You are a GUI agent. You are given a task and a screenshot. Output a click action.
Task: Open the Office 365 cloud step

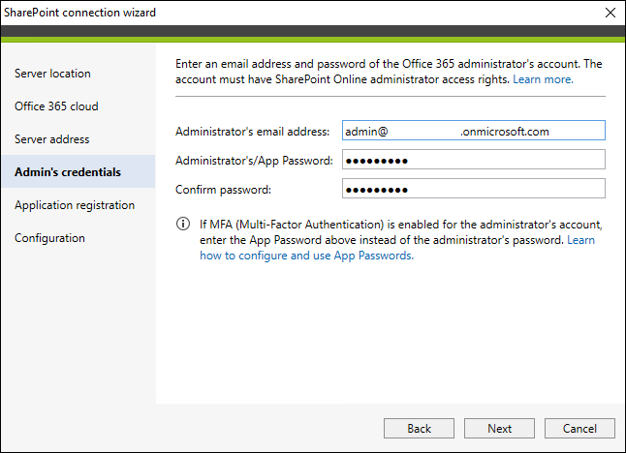click(x=56, y=106)
